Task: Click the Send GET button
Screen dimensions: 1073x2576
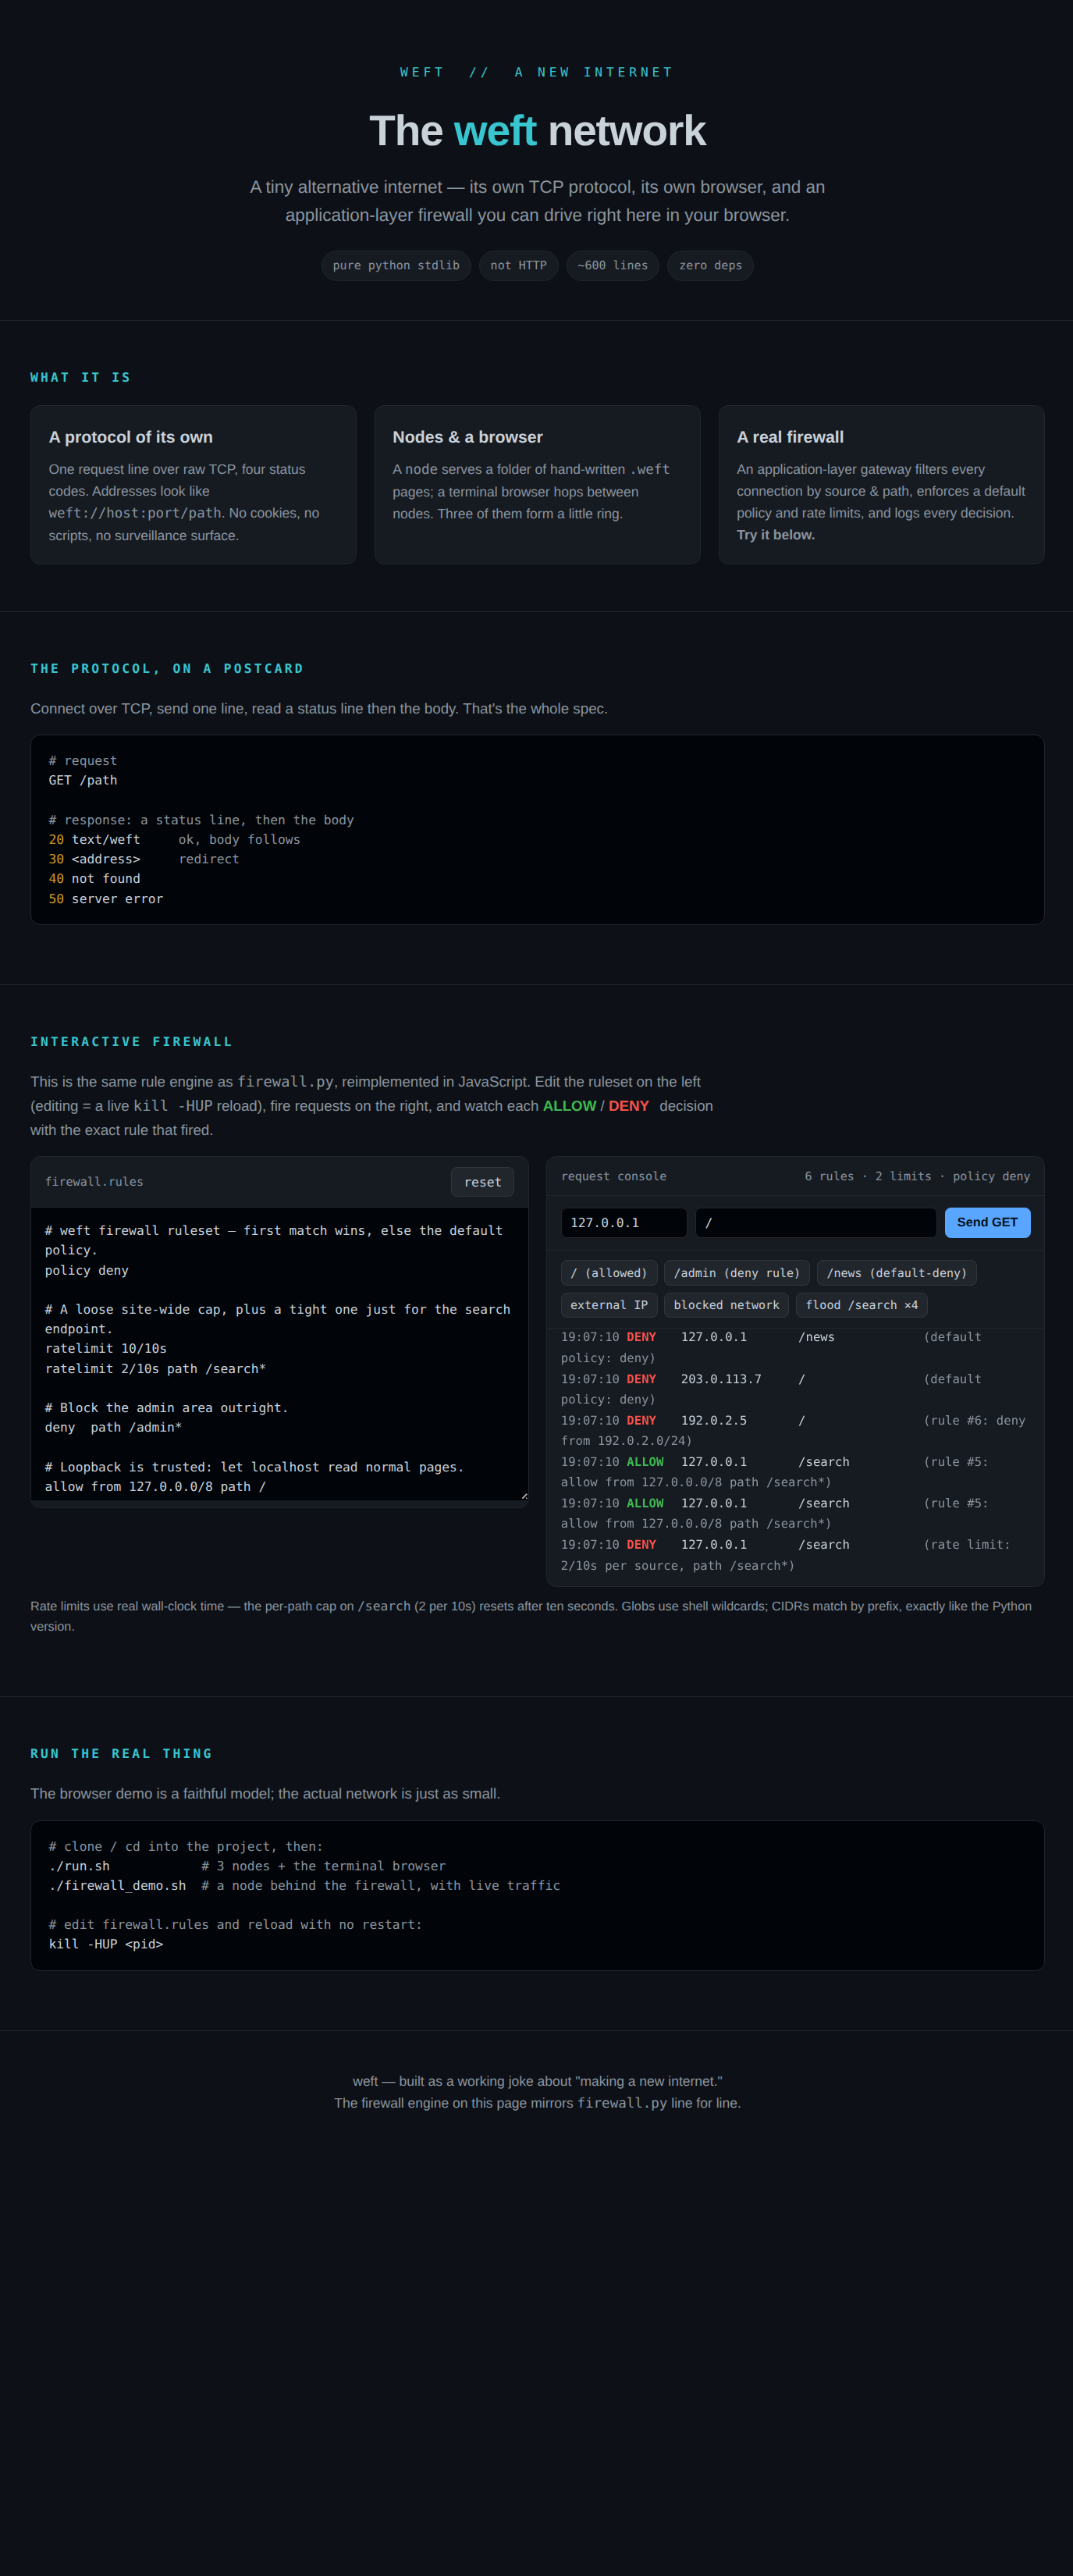Action: point(987,1222)
